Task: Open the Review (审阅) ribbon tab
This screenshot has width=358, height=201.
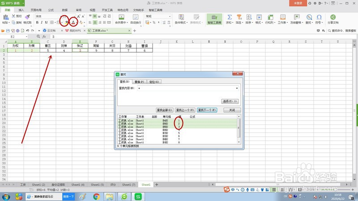Action: coord(79,10)
